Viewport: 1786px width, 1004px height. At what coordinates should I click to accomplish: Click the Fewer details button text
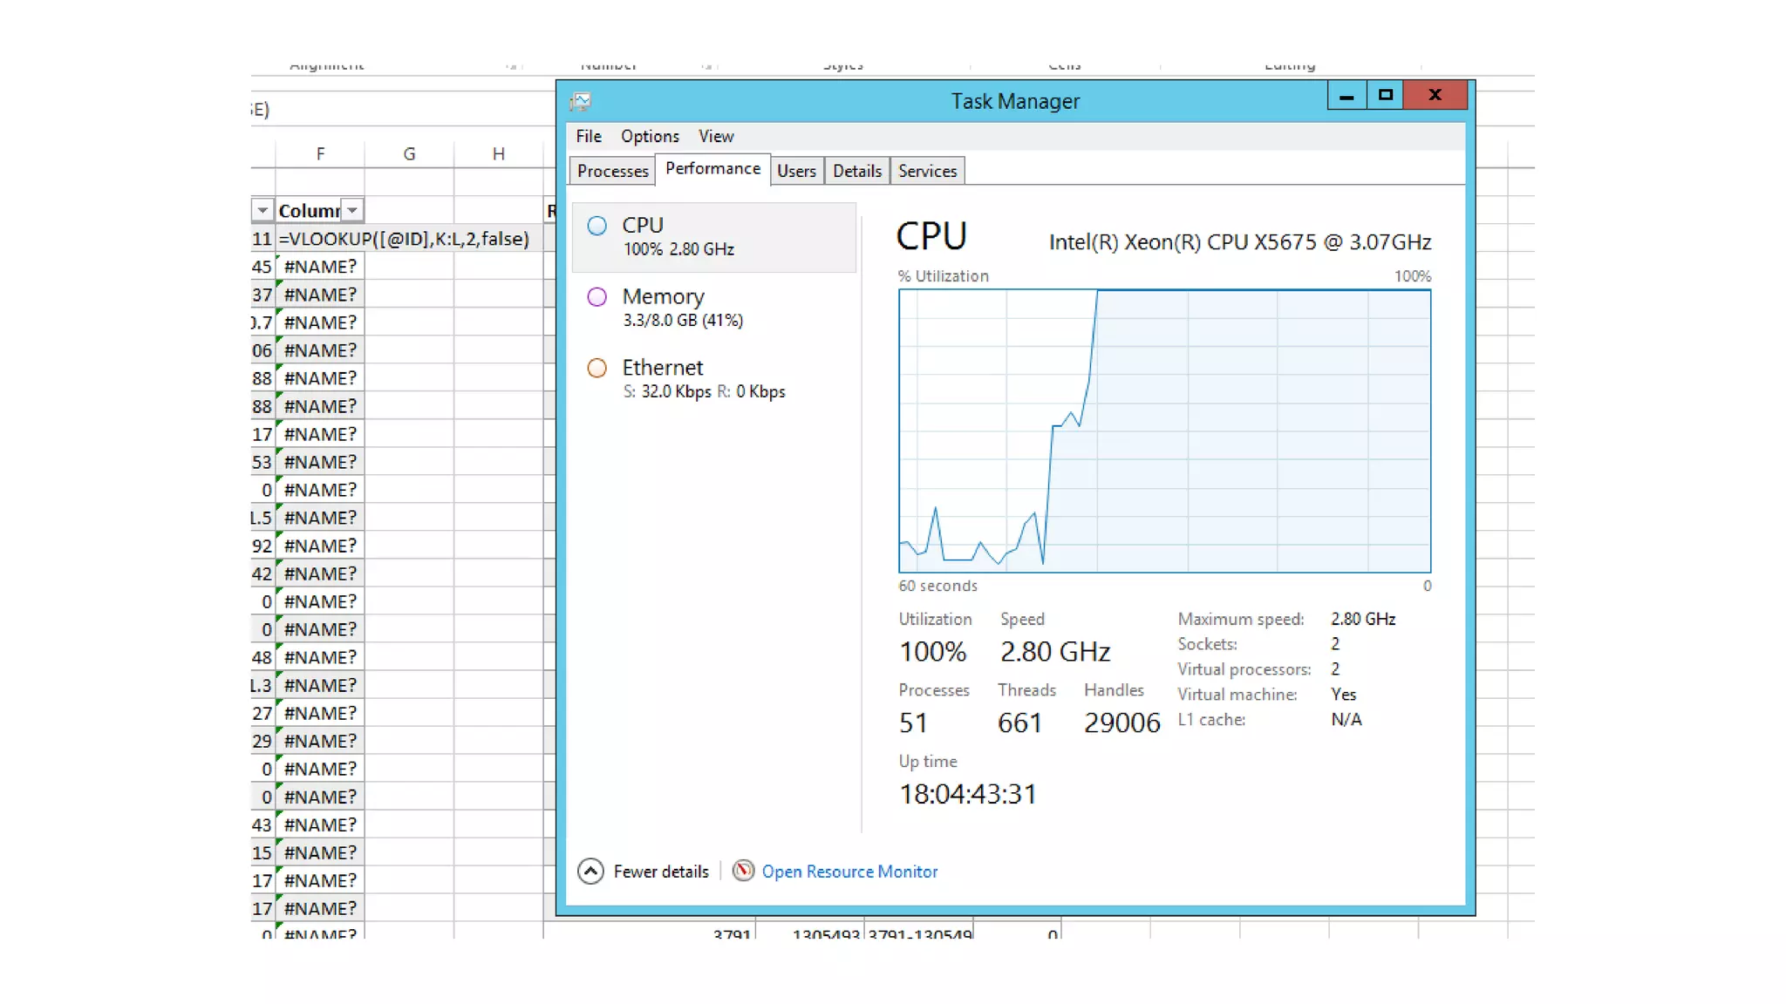pyautogui.click(x=661, y=872)
